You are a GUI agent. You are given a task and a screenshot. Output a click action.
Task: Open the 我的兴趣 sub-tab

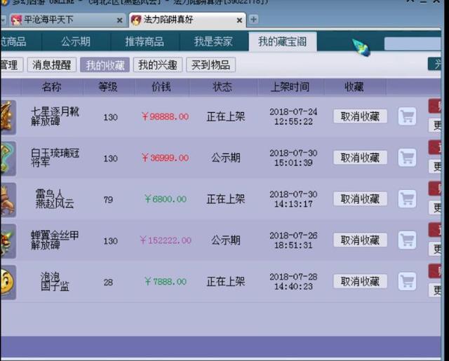point(158,65)
